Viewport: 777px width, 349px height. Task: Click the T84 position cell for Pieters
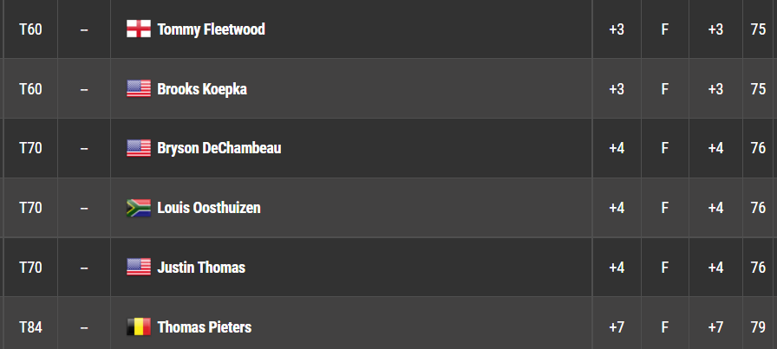coord(30,327)
